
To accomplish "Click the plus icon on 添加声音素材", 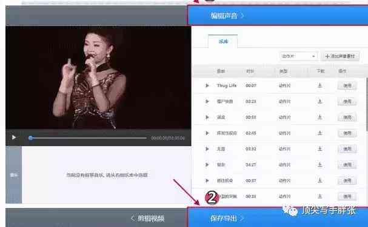I will [x=327, y=56].
